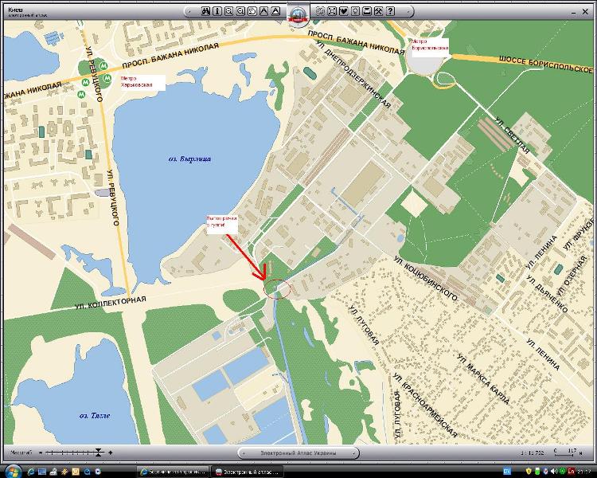Activate the hand pan tool
Image resolution: width=597 pixels, height=478 pixels.
(252, 11)
